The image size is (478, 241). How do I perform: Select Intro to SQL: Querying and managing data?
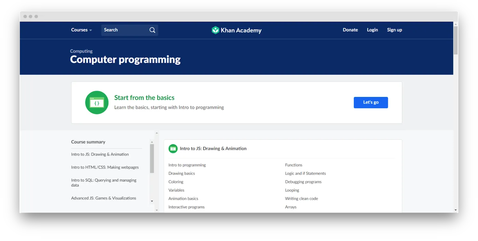[x=104, y=183]
